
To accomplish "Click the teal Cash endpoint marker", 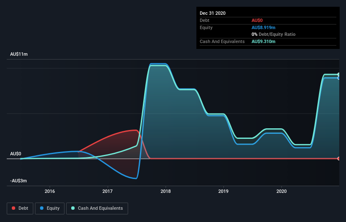I will click(x=339, y=74).
